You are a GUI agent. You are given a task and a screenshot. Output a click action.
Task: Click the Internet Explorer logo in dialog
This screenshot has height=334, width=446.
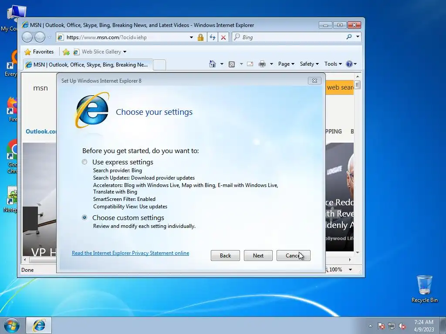click(92, 110)
